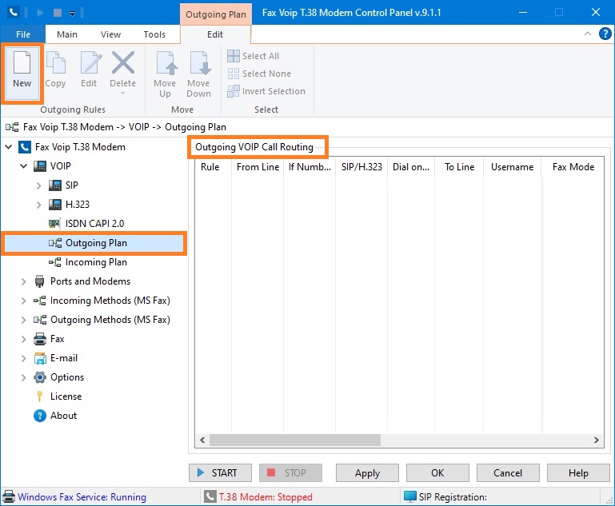Collapse the Fax Voip T.38 Modem node
The height and width of the screenshot is (506, 615).
click(8, 147)
